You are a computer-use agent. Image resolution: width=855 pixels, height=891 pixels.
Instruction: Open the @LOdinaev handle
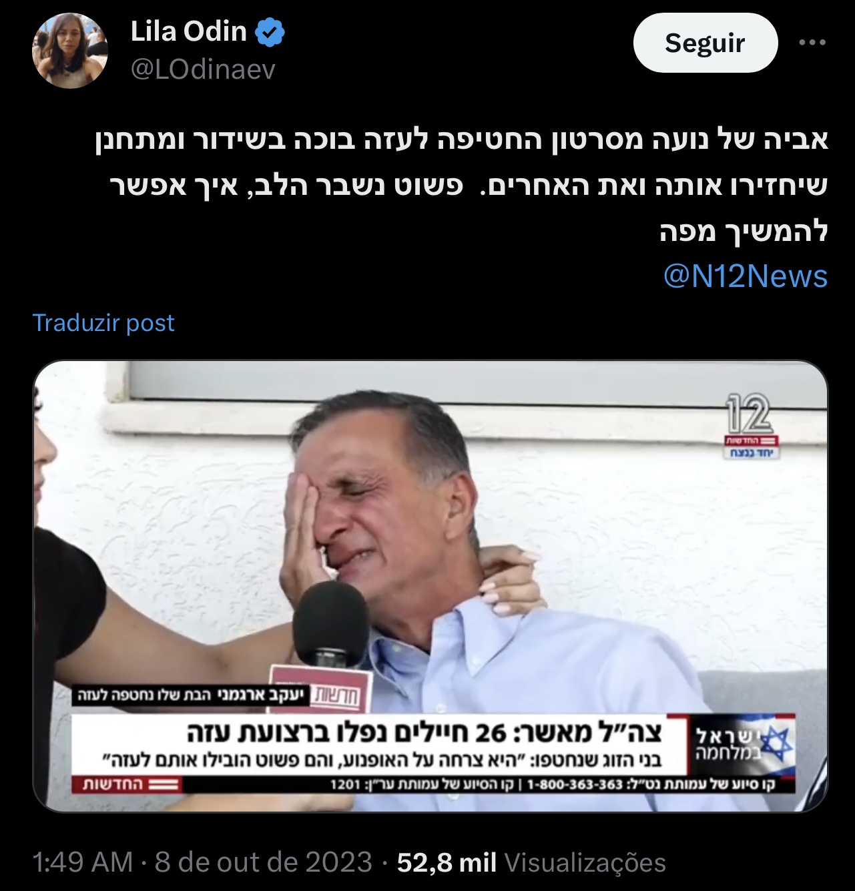(x=203, y=69)
